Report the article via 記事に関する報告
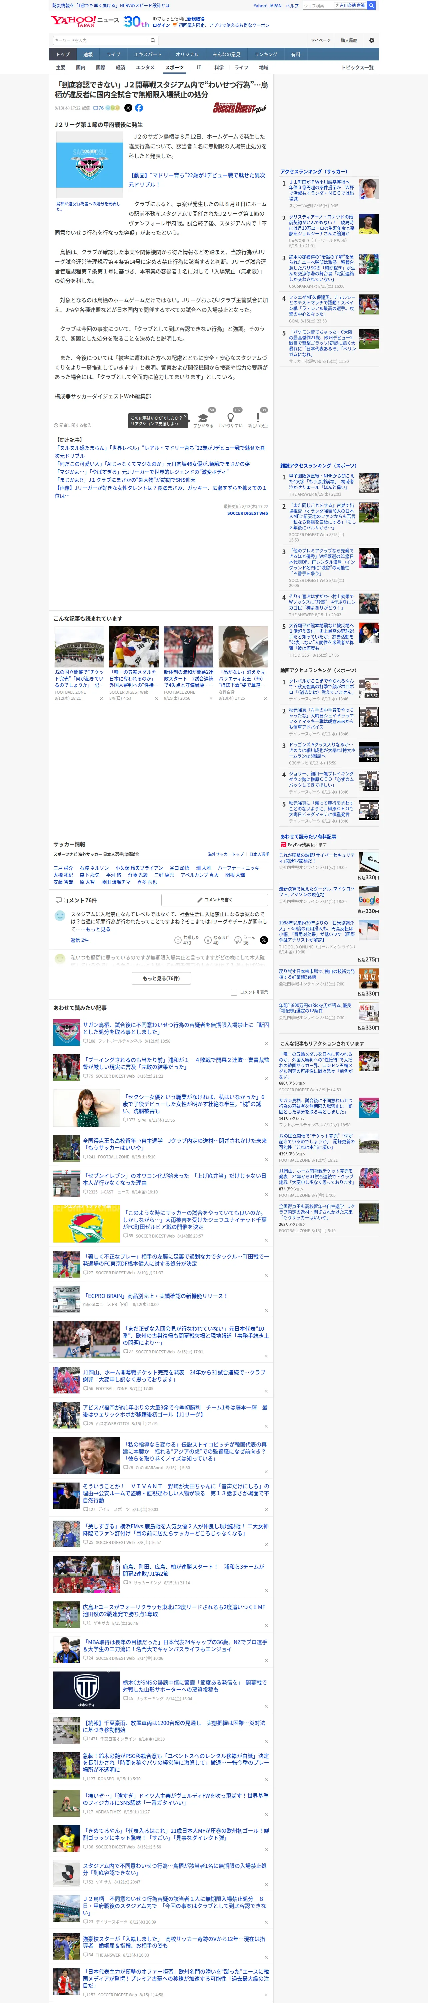Screen dimensions: 428x2003 [73, 425]
